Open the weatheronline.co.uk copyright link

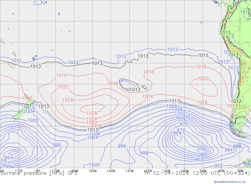coord(230,182)
